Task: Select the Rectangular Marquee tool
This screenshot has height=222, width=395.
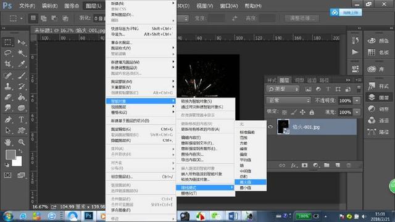Action: [x=8, y=42]
